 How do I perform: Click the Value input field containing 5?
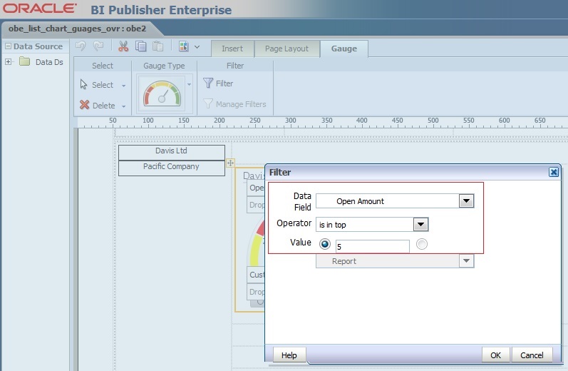372,246
